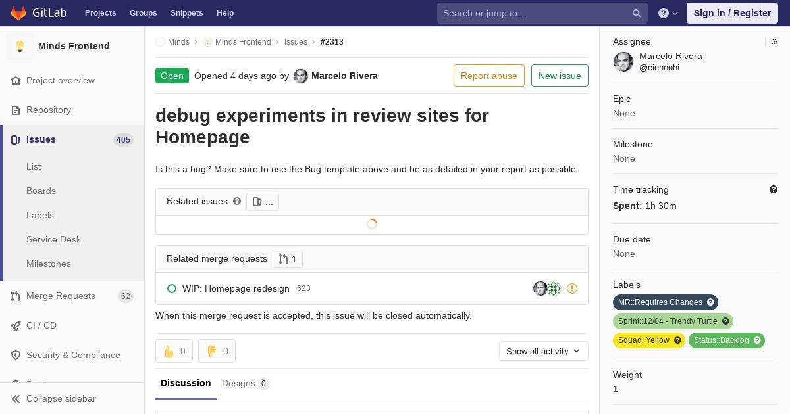Open the Projects menu in the top bar

(x=100, y=13)
